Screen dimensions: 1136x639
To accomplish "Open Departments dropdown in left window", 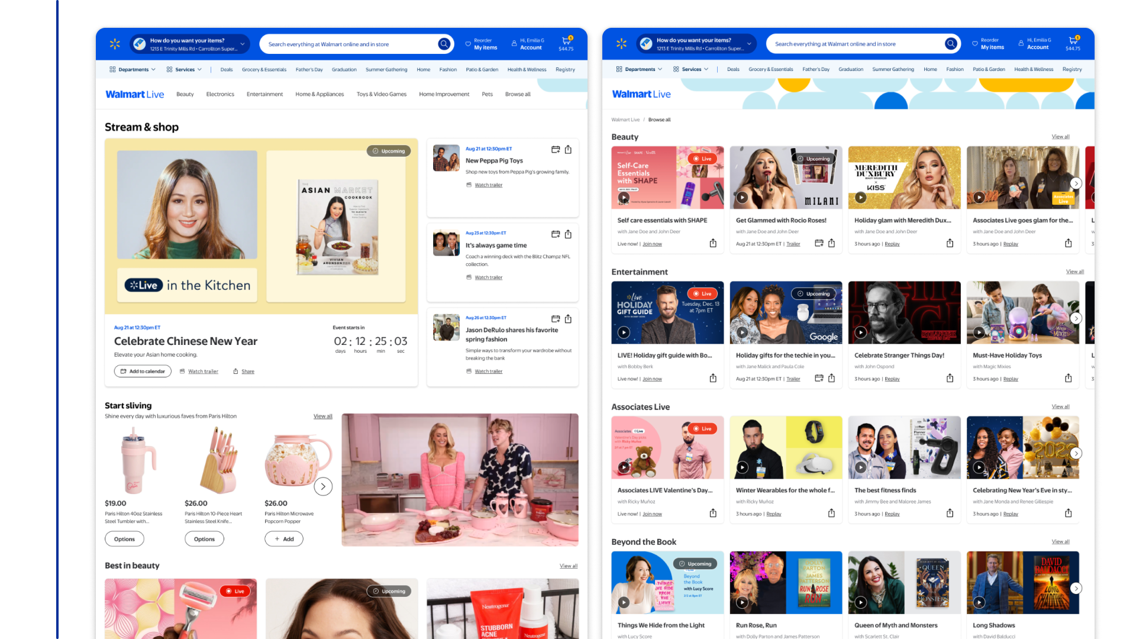I will 133,70.
